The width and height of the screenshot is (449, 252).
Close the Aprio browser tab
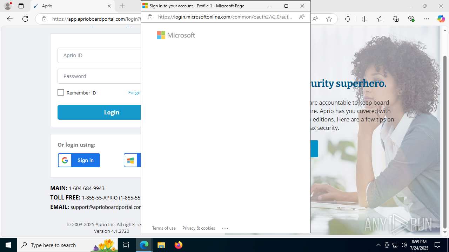click(x=109, y=6)
